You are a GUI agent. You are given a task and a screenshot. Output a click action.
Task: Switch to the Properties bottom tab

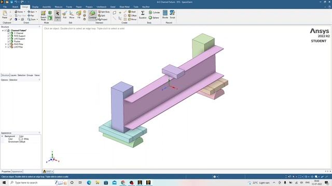click(6, 172)
